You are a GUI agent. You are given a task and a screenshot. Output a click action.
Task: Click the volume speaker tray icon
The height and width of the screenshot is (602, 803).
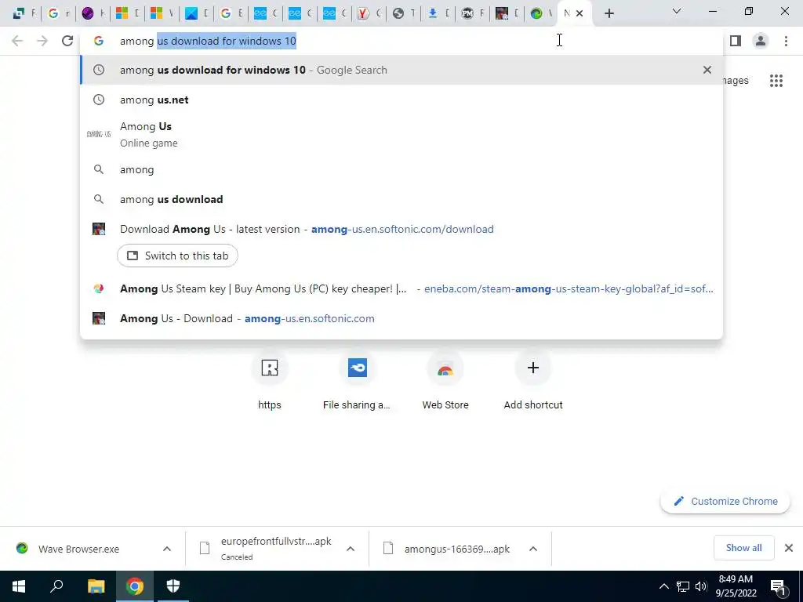(x=701, y=586)
